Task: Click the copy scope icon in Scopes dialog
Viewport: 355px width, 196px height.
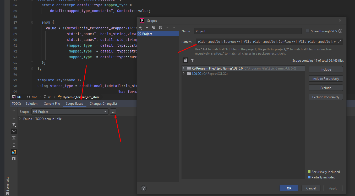Action: pyautogui.click(x=154, y=28)
